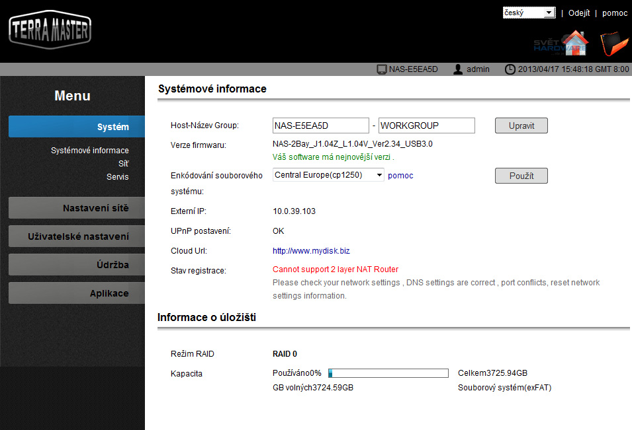Click the orange folder icon top right
The height and width of the screenshot is (430, 632).
(613, 43)
